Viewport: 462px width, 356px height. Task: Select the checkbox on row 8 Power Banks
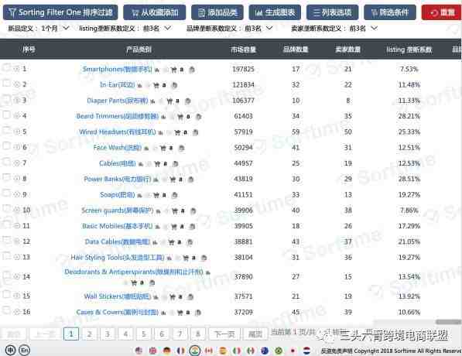coord(6,177)
